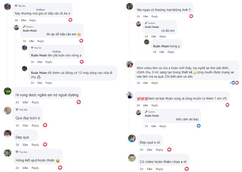Reply to "Có video hoàn thiện chưa" comment
The image size is (242, 172).
click(x=159, y=169)
